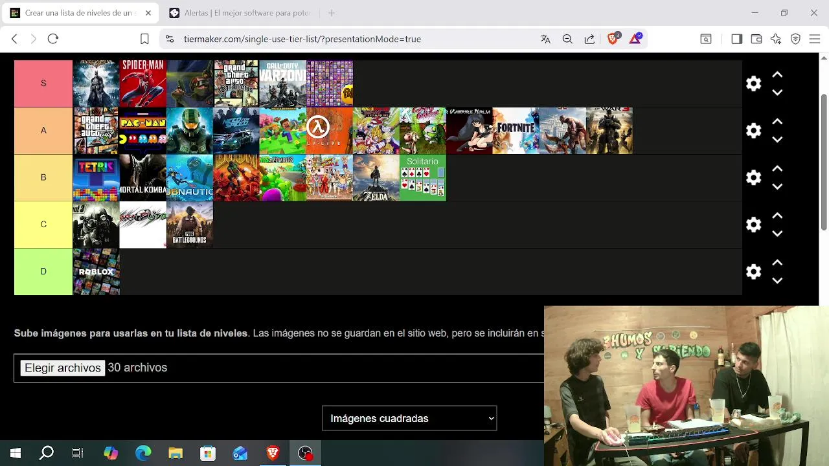The width and height of the screenshot is (829, 466).
Task: Move S tier row up with arrow
Action: point(777,74)
